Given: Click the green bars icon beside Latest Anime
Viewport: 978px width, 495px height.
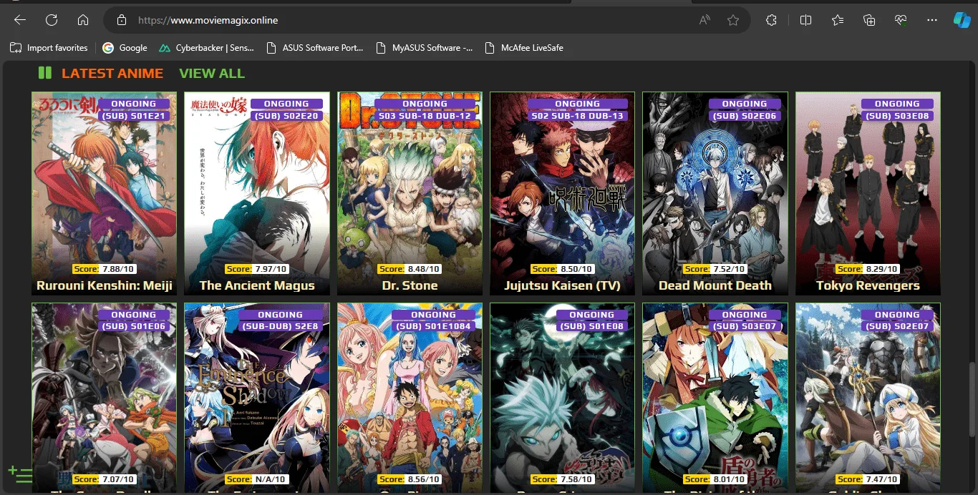Looking at the screenshot, I should point(45,73).
